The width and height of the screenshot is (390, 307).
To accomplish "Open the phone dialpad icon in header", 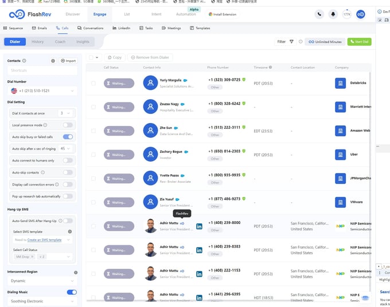I will (x=319, y=14).
